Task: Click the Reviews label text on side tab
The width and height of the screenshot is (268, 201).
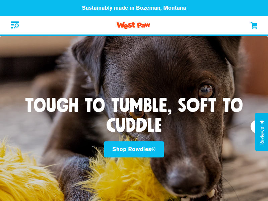Action: pos(262,136)
